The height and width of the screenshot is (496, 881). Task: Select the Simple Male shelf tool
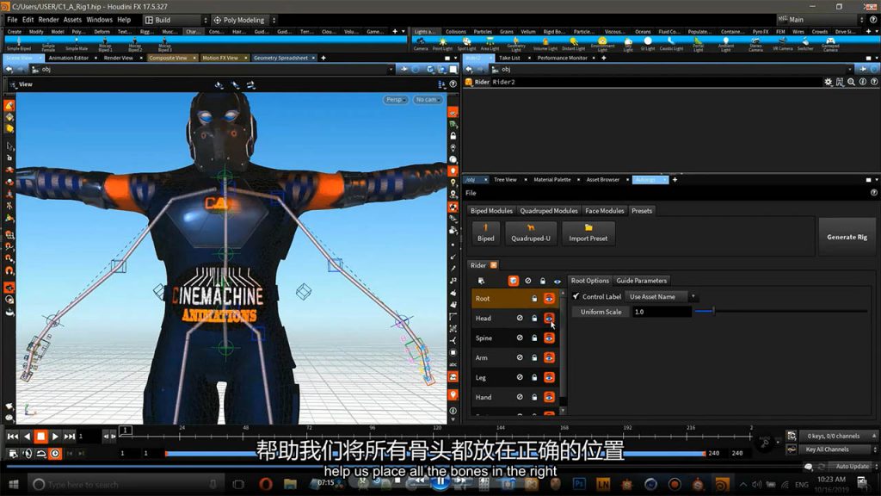(x=77, y=45)
